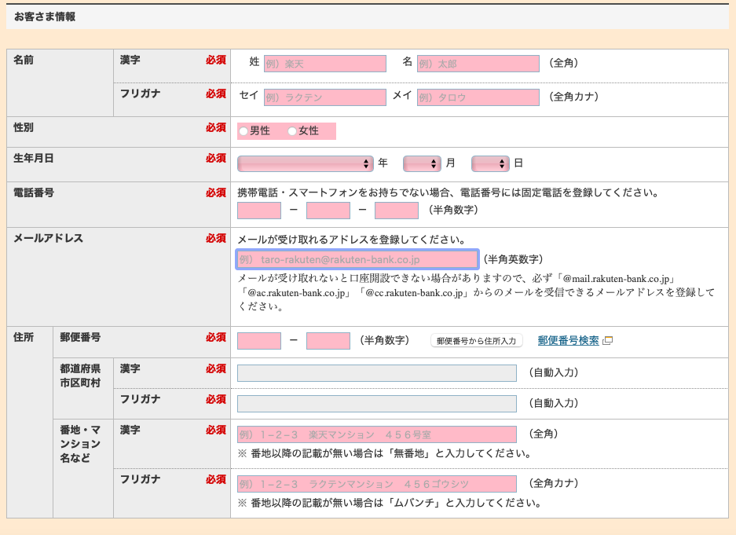Click the セイ furigana surname field
Image resolution: width=736 pixels, height=535 pixels.
tap(325, 97)
